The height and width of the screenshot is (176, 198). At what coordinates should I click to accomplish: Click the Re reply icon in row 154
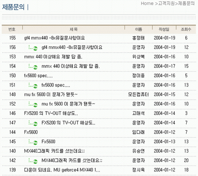click(35, 67)
